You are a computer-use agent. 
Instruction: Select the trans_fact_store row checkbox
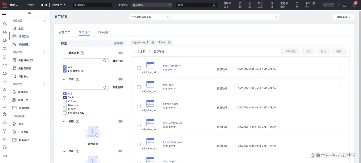click(139, 68)
